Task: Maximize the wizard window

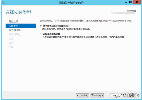Action: (131, 2)
